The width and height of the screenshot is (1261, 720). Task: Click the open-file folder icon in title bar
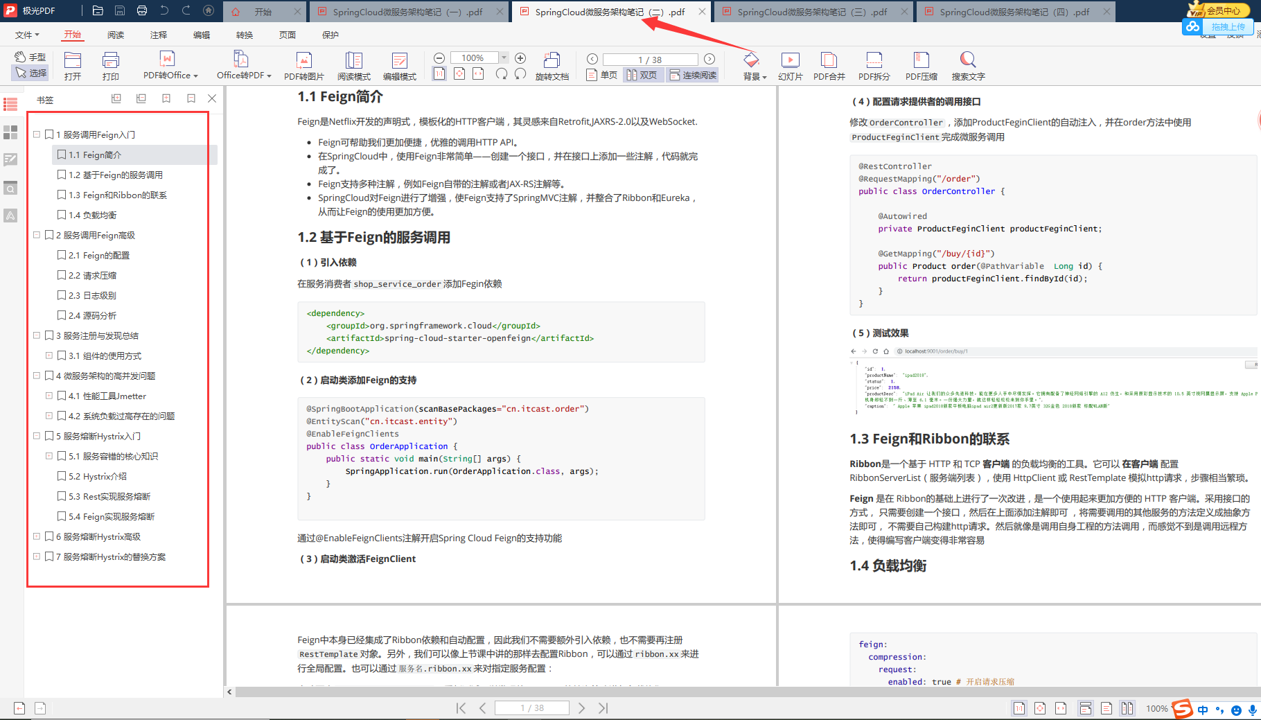[x=98, y=11]
